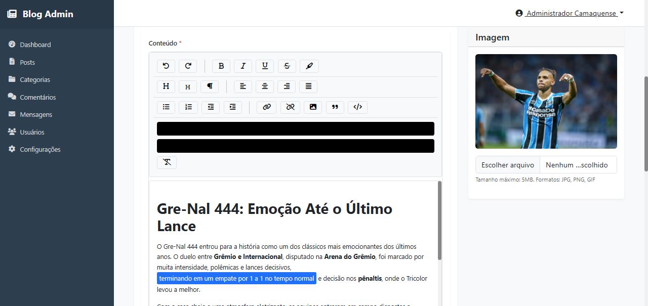Click the bold word "pênaltis"
The image size is (648, 306).
(370, 279)
